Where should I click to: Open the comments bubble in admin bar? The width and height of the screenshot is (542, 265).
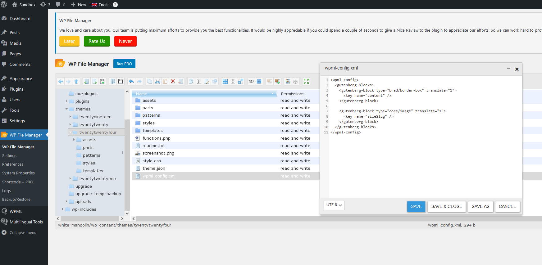pos(60,5)
